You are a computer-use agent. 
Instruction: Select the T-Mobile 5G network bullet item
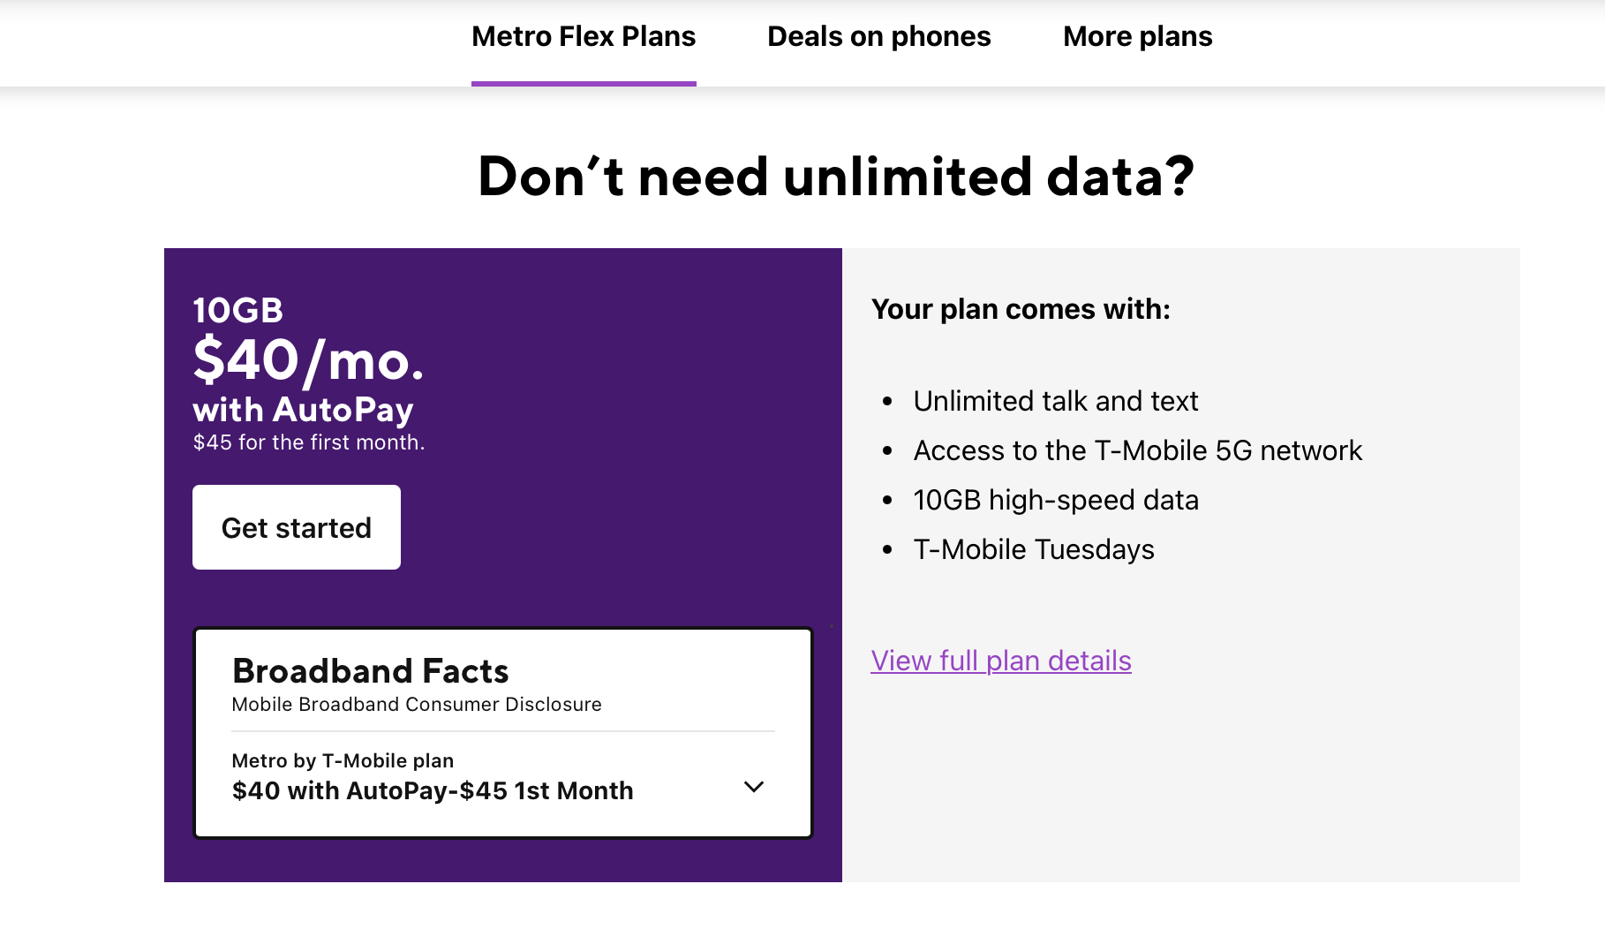[1138, 450]
